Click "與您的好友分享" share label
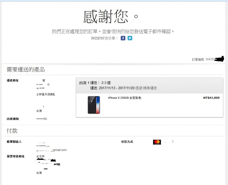 [x=104, y=38]
